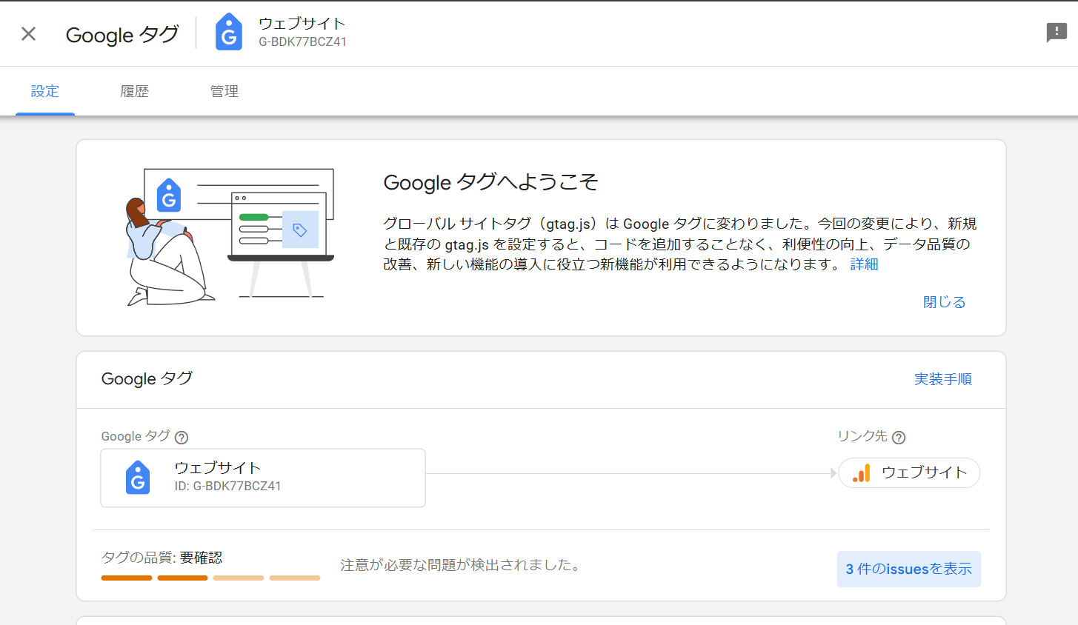Select the ウェブサイト tag card with ID

(263, 478)
